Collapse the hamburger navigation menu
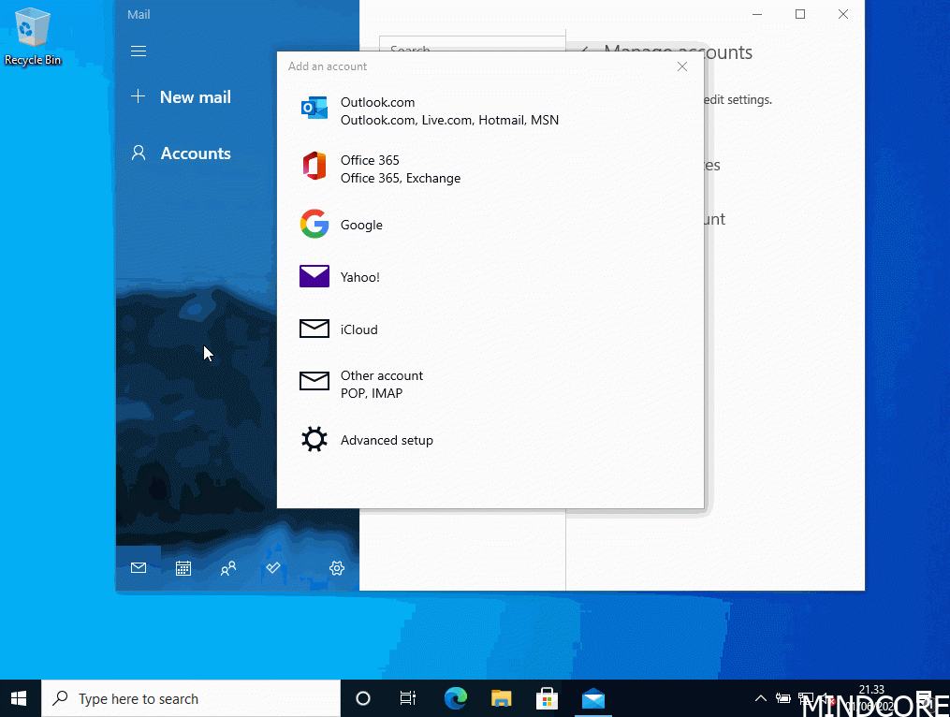 click(139, 51)
